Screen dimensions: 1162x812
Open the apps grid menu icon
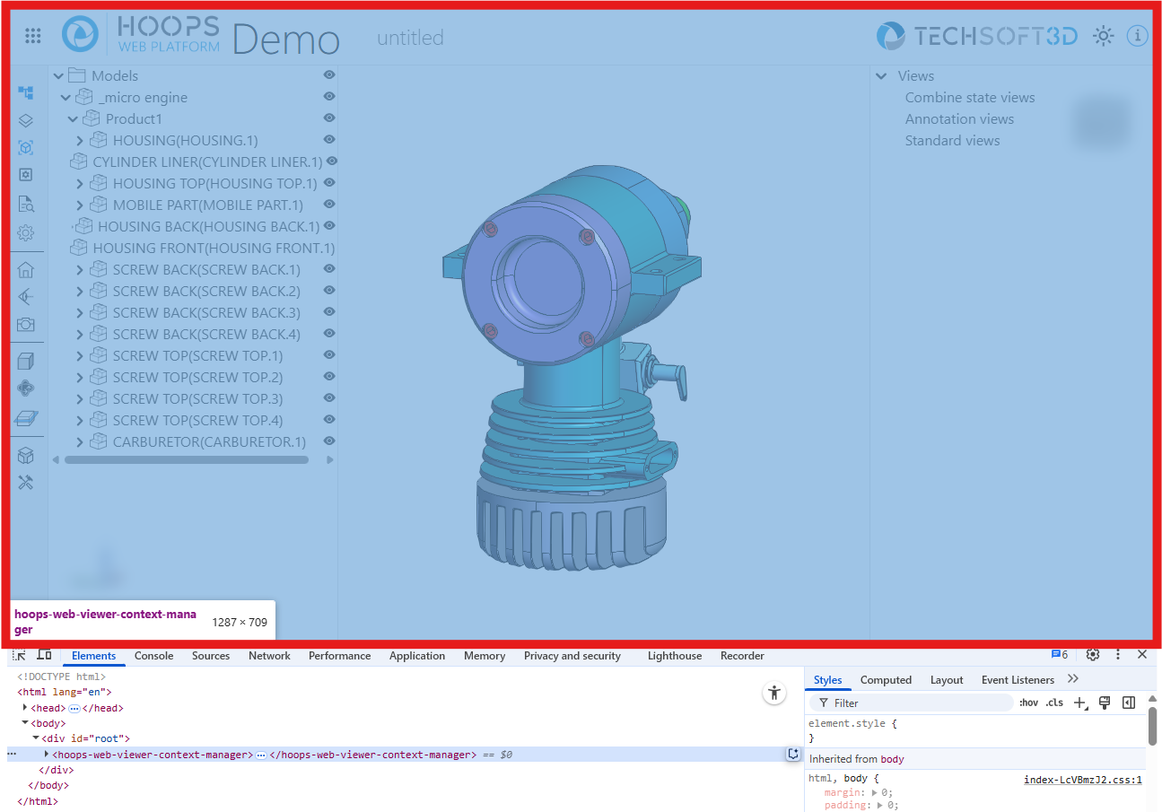pos(33,36)
